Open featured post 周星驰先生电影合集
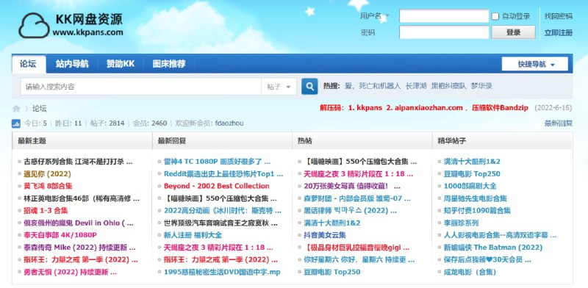The height and width of the screenshot is (288, 588). tap(475, 198)
